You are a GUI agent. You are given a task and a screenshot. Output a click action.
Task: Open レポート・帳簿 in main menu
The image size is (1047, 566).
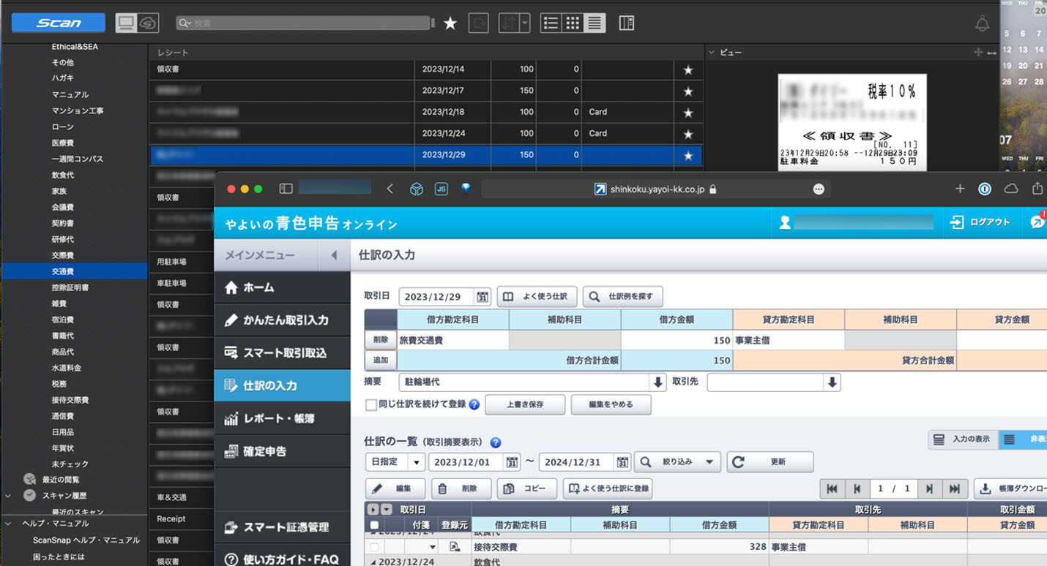point(282,418)
